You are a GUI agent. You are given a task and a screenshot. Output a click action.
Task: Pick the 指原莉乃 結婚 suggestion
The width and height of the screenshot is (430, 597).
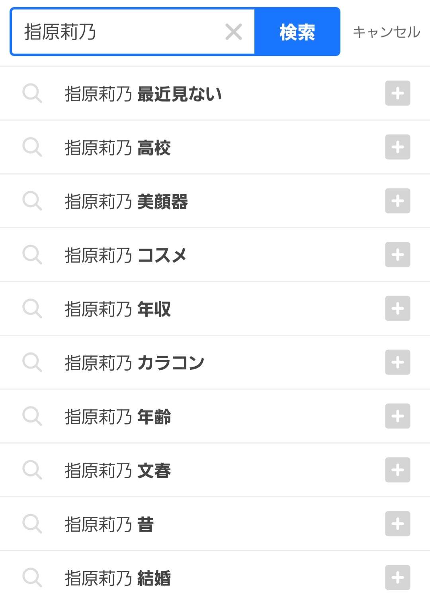[x=118, y=578]
